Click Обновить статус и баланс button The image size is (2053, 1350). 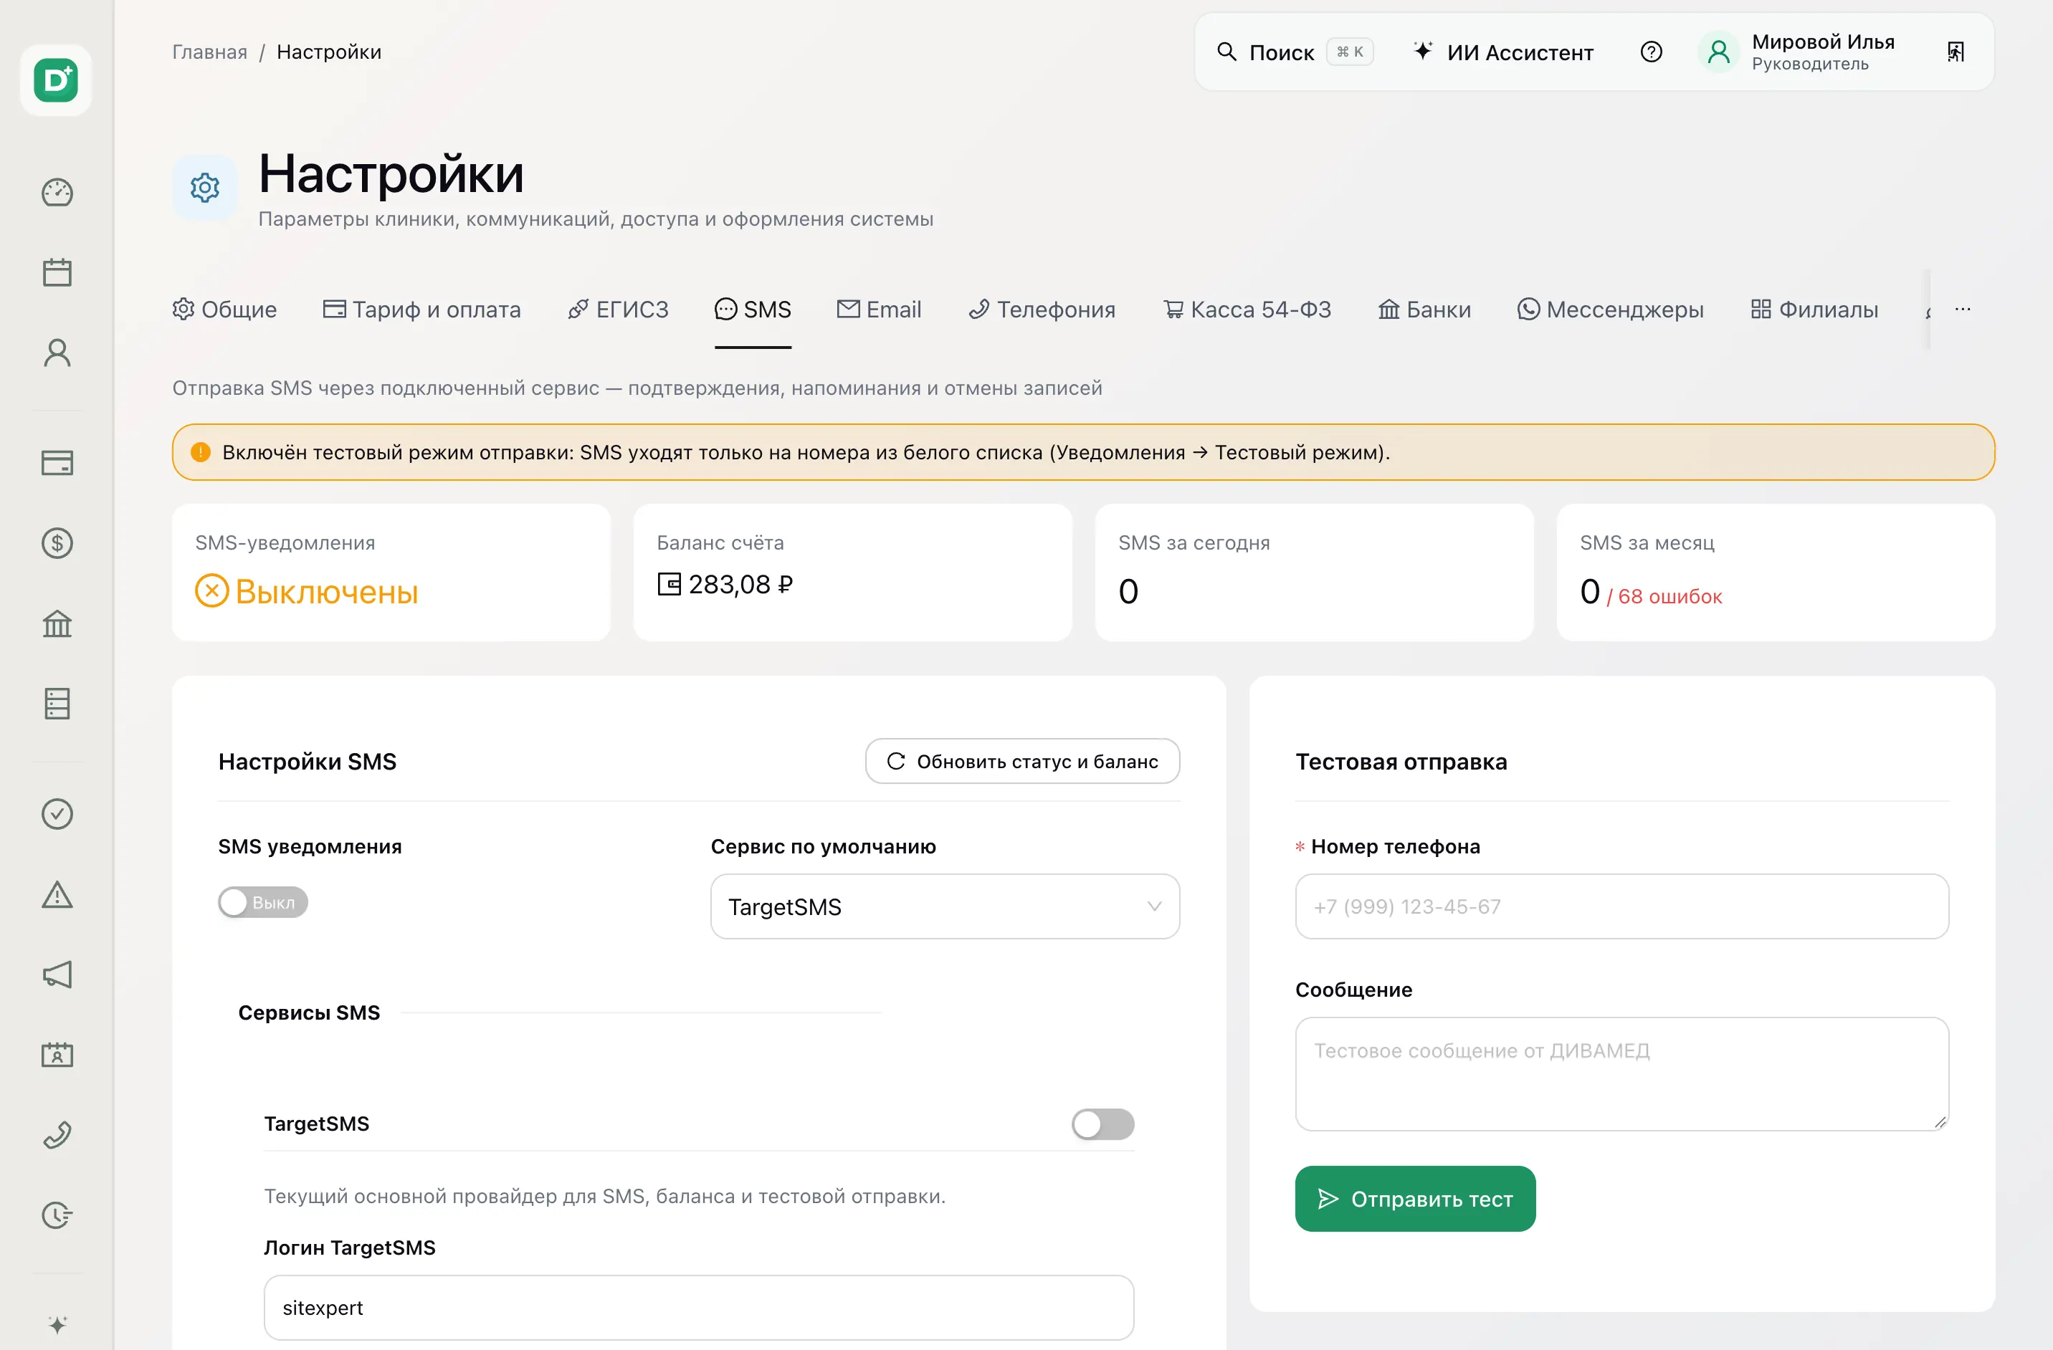click(1022, 761)
